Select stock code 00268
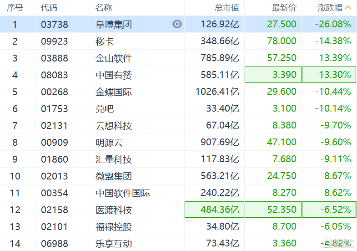 [x=55, y=92]
